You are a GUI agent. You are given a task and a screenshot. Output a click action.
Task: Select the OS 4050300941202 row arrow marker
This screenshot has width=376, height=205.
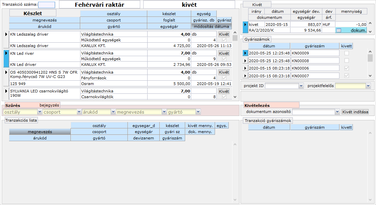tap(6, 72)
